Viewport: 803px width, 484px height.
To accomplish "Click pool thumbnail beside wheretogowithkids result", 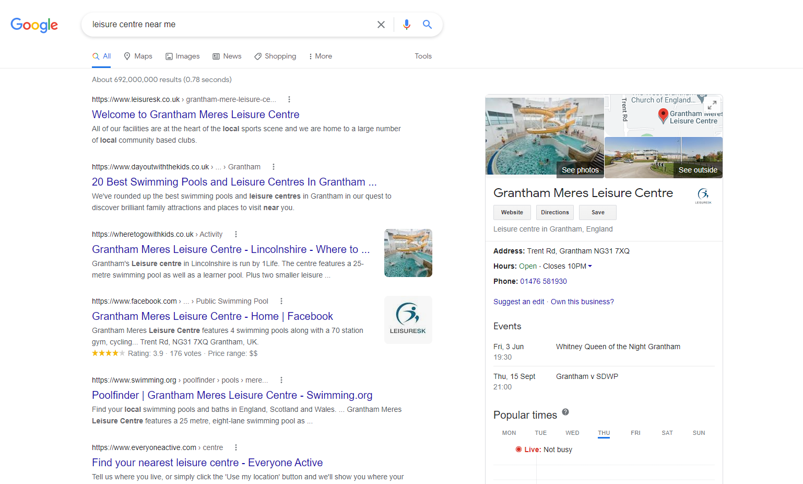I will pos(408,253).
